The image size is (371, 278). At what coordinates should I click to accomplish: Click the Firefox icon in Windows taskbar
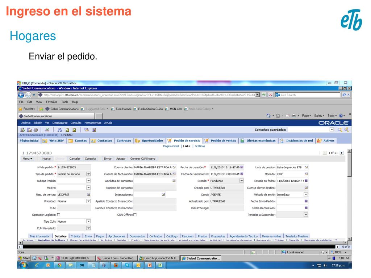pyautogui.click(x=116, y=265)
